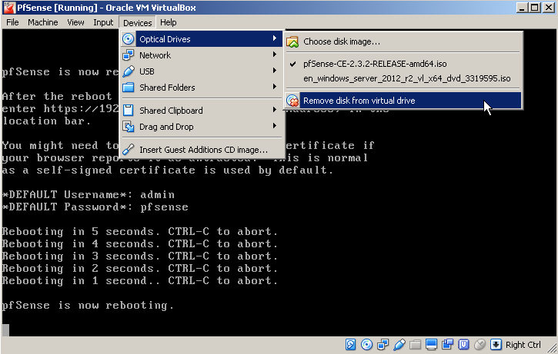
Task: Open the Shared Clipboard menu entry label
Action: [x=171, y=111]
